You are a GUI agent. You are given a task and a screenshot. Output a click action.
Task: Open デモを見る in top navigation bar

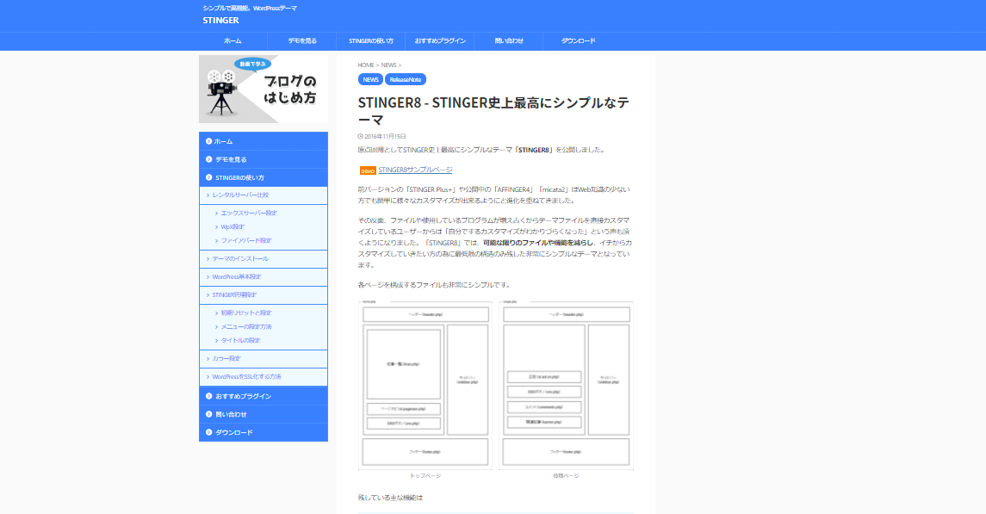(302, 40)
